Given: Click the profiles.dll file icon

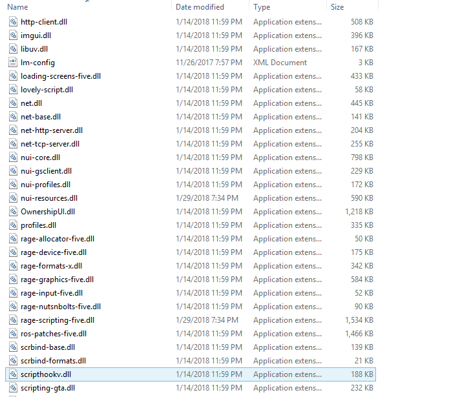Looking at the screenshot, I should (13, 225).
